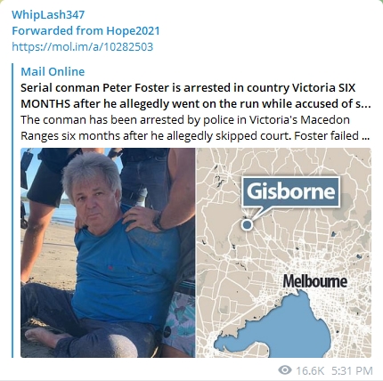The image size is (383, 381).
Task: Click the man's bare foot in sand
Action: [42, 336]
